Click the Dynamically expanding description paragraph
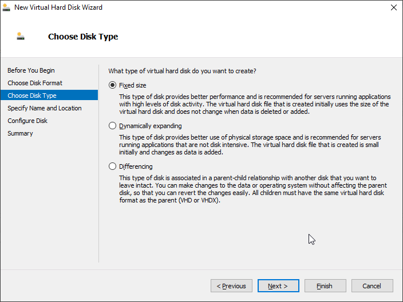The height and width of the screenshot is (302, 403). click(250, 145)
